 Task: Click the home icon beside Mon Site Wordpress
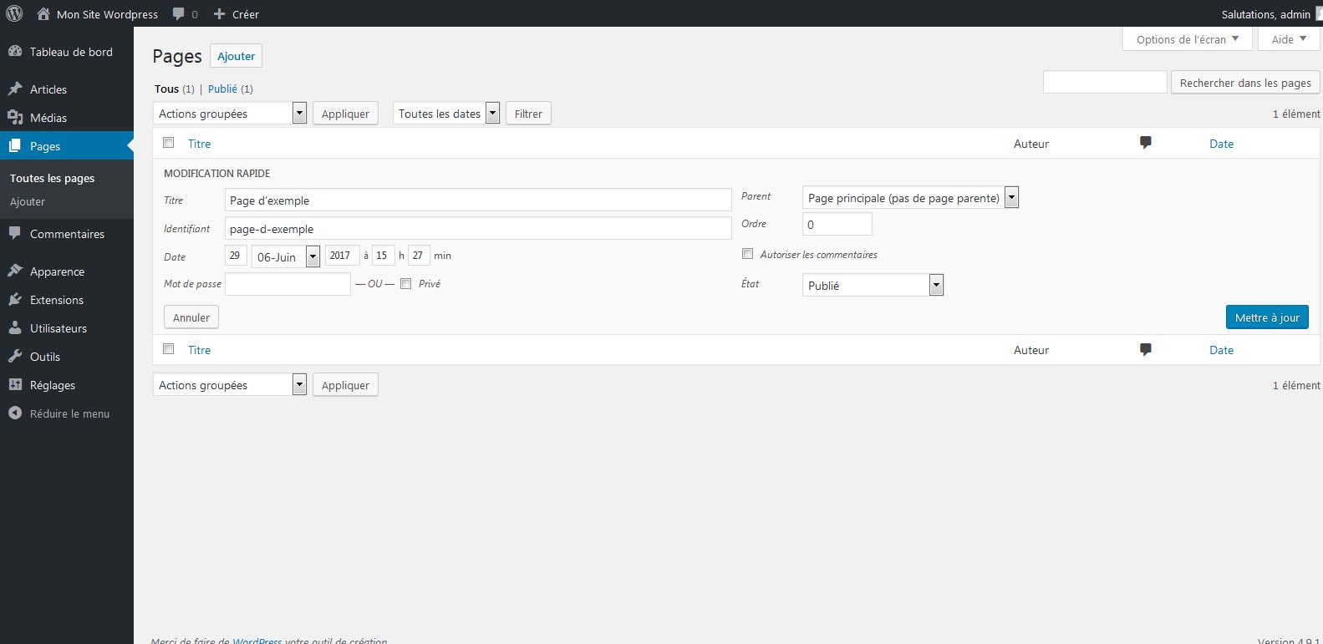(43, 13)
